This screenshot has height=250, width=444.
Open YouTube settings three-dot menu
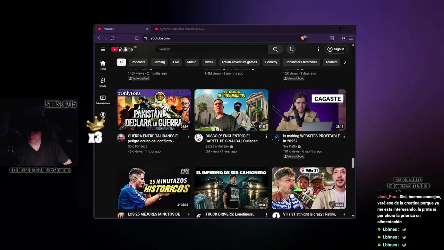pyautogui.click(x=318, y=49)
